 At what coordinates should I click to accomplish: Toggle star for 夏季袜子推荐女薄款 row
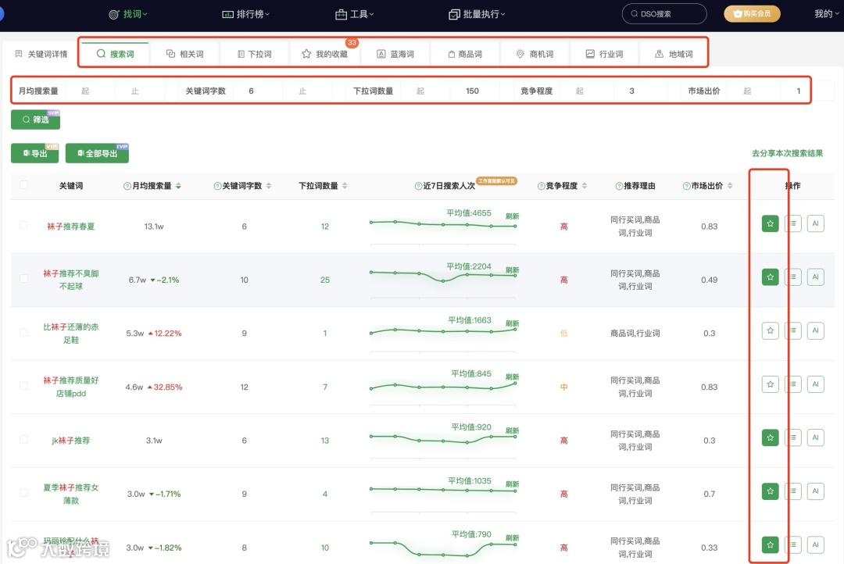click(x=770, y=491)
